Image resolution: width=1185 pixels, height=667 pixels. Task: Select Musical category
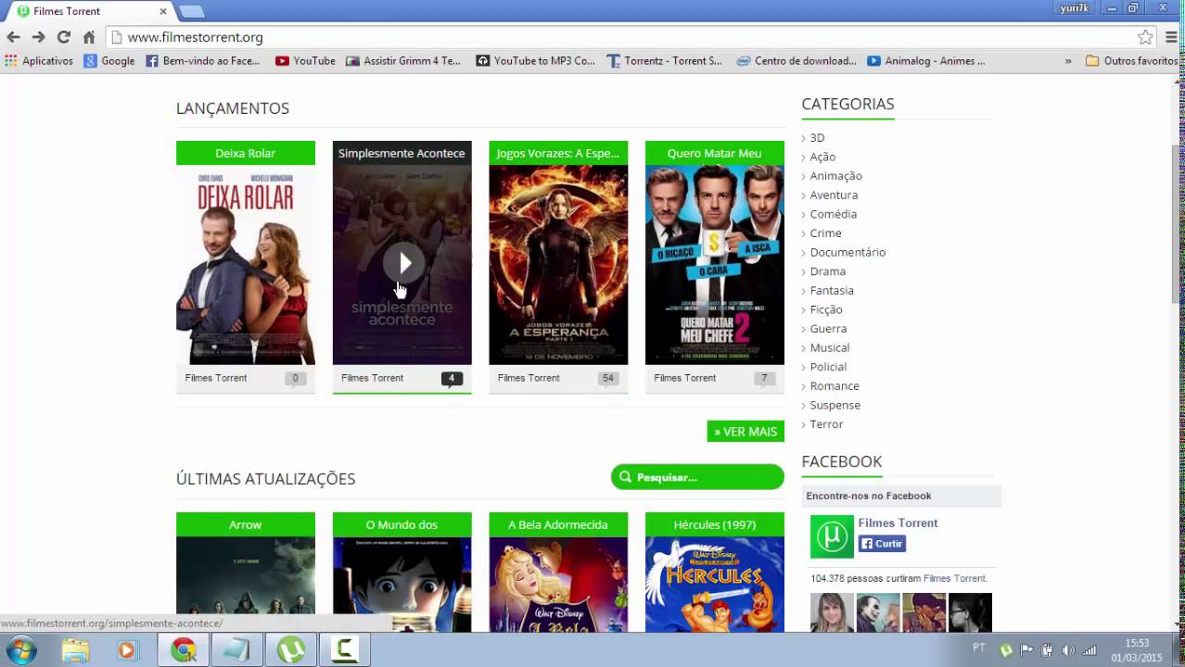pos(829,347)
